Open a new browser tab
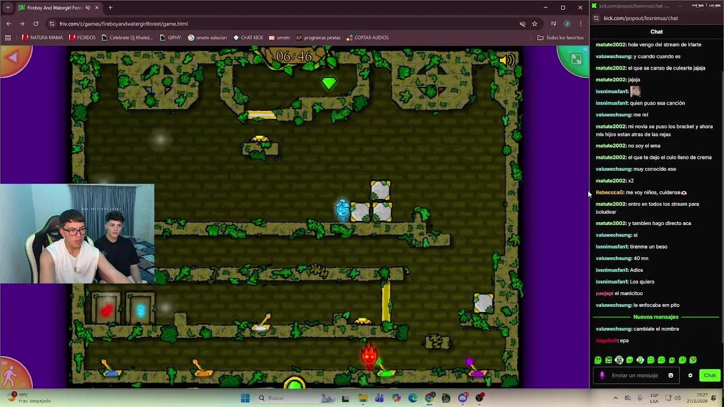The image size is (724, 407). [x=110, y=8]
